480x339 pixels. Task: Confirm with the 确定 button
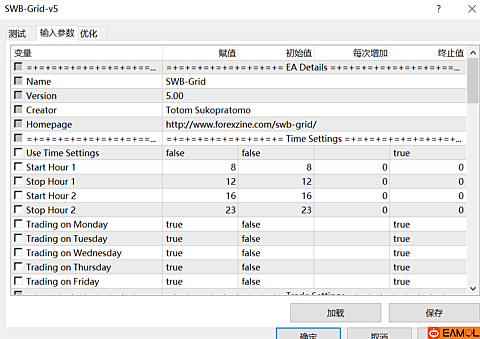308,334
